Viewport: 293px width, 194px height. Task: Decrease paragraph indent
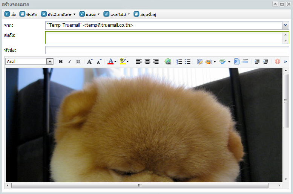pyautogui.click(x=266, y=62)
